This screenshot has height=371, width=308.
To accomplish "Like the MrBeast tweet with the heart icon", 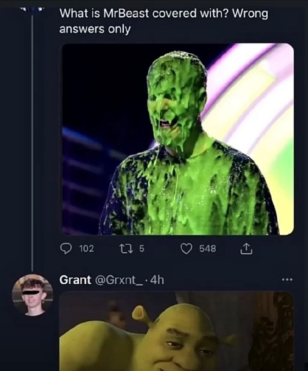I will click(186, 249).
